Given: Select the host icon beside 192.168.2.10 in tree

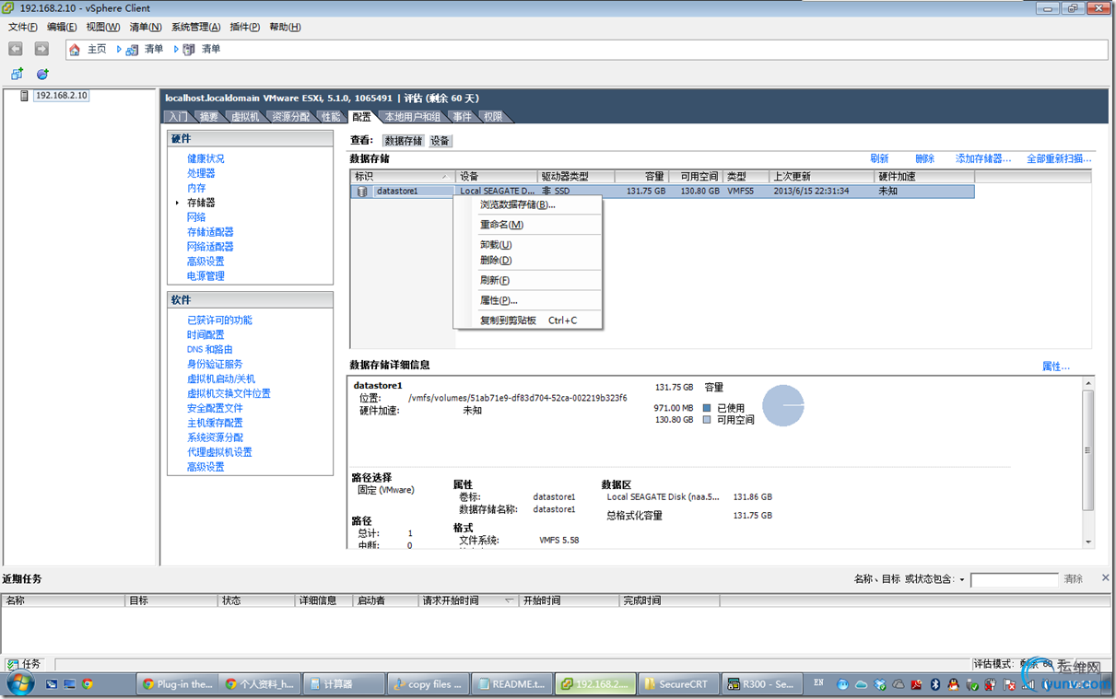Looking at the screenshot, I should 27,96.
